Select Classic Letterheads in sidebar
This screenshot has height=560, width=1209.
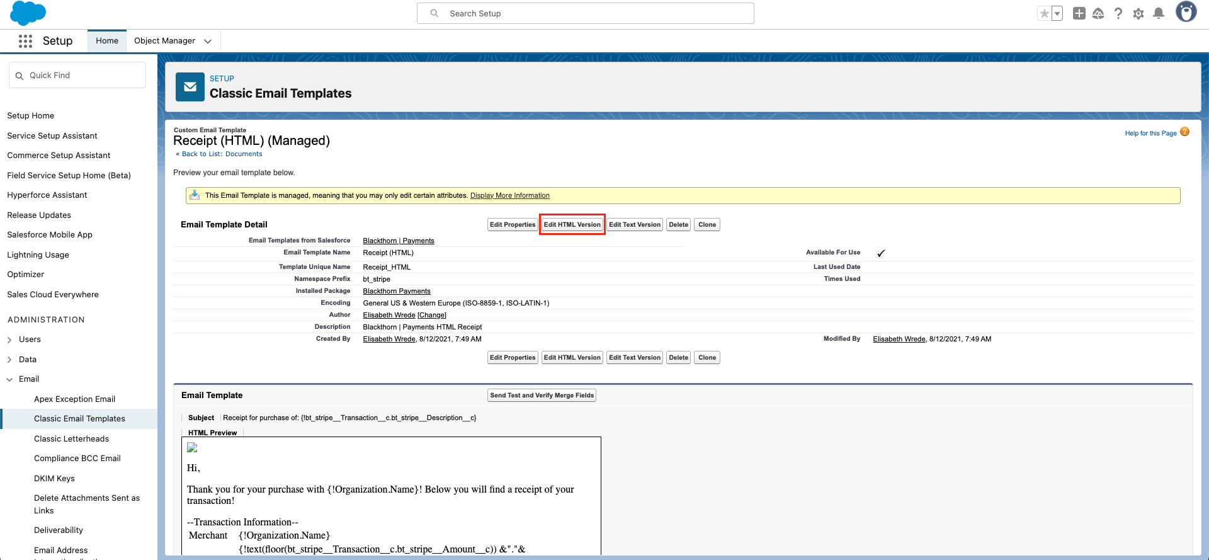pos(72,439)
